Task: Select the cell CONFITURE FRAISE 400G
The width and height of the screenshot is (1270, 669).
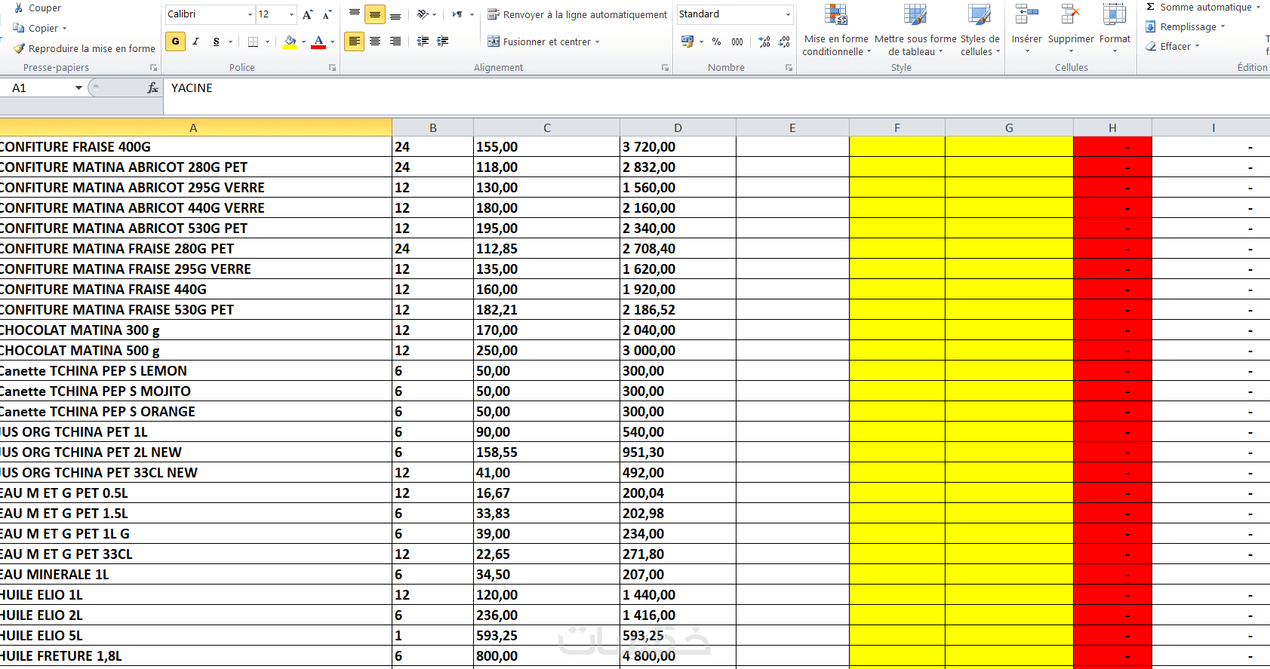Action: tap(195, 147)
